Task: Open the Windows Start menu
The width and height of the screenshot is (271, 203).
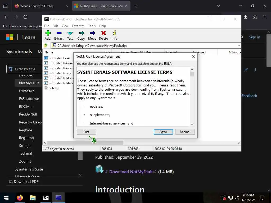Action: [x=6, y=198]
